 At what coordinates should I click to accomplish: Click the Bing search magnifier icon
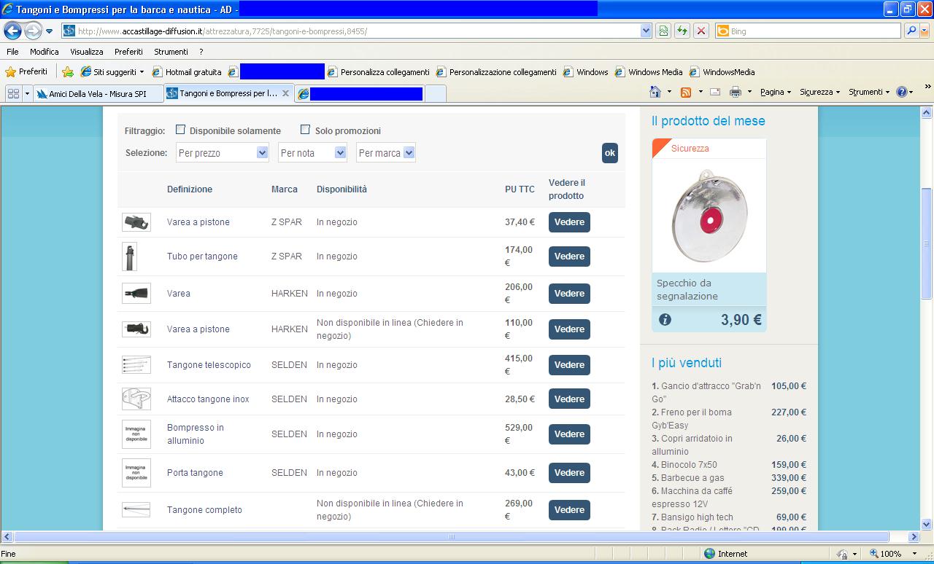coord(911,31)
